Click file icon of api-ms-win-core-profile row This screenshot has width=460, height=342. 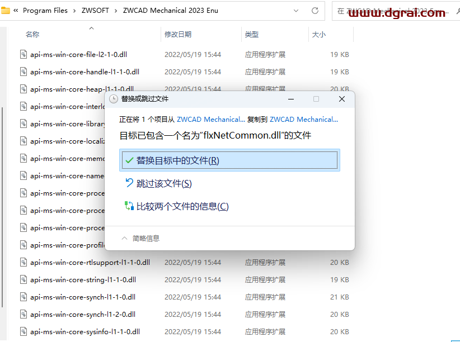(x=24, y=245)
